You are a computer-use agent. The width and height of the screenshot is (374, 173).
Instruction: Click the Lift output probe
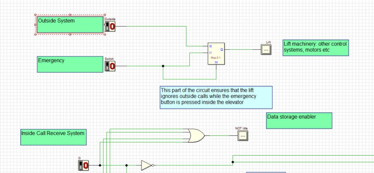(266, 50)
